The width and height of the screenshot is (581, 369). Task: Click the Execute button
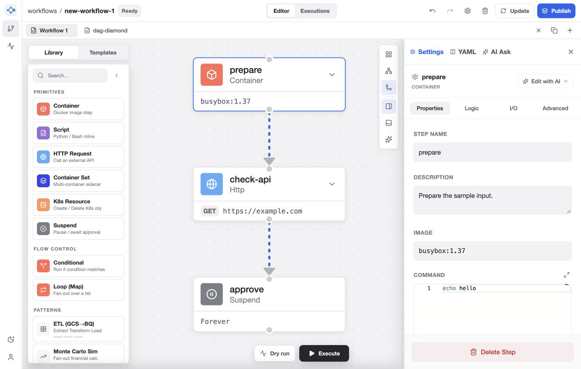pos(324,353)
